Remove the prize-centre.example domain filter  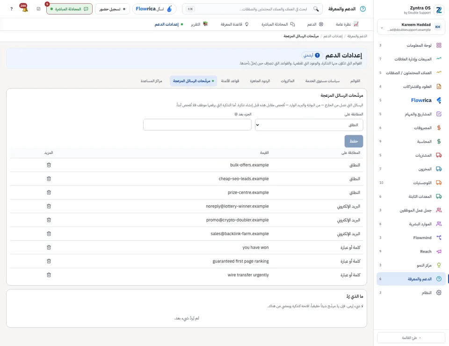(x=49, y=192)
